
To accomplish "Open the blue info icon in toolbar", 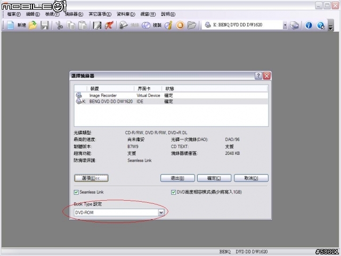I will [308, 25].
